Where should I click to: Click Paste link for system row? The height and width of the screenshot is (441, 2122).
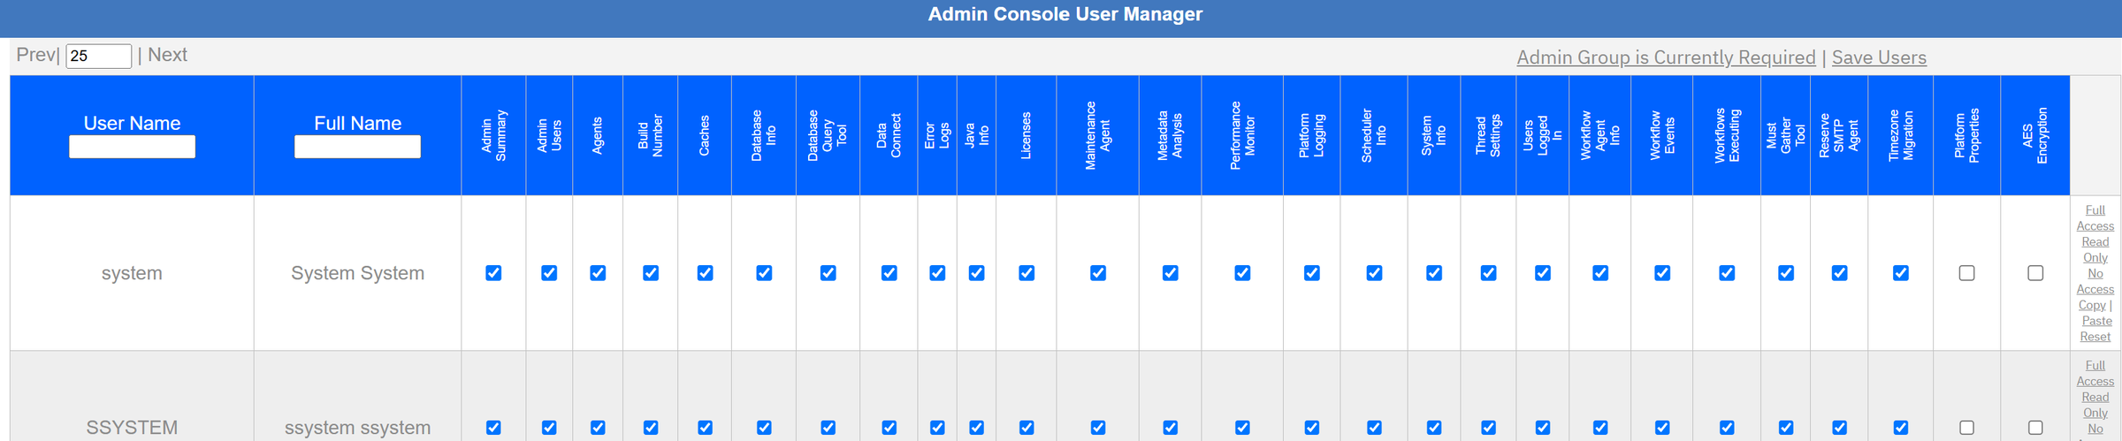2096,321
